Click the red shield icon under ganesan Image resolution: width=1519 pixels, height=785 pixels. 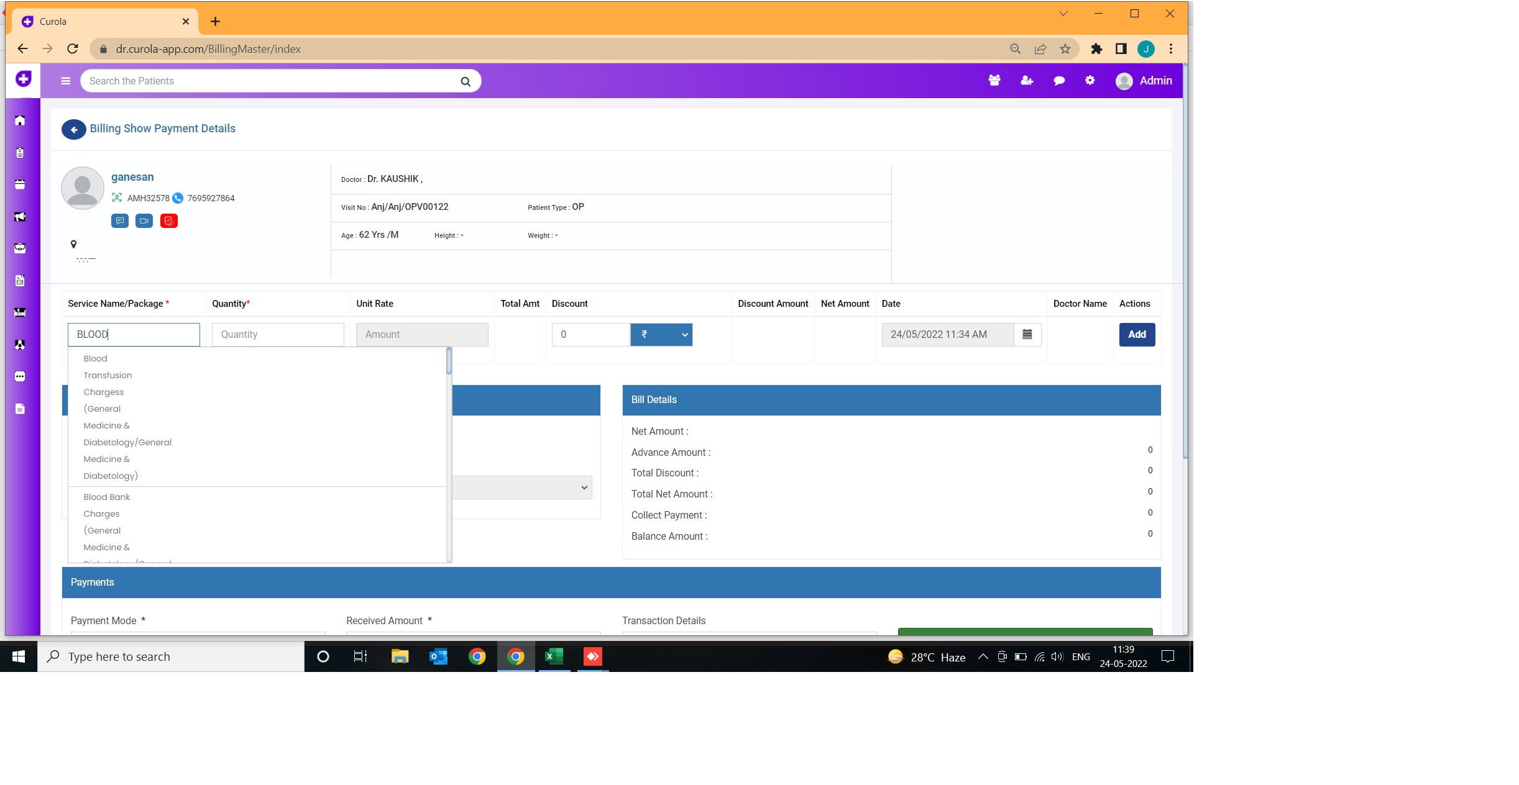[168, 221]
